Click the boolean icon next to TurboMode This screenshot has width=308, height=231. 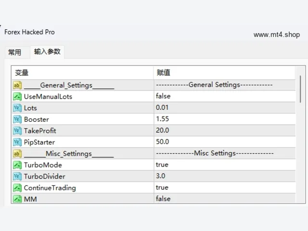click(17, 165)
